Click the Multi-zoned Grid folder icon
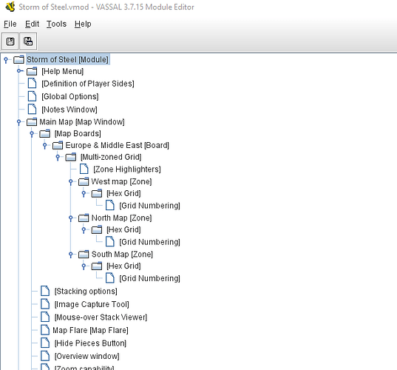The width and height of the screenshot is (397, 370). 71,157
